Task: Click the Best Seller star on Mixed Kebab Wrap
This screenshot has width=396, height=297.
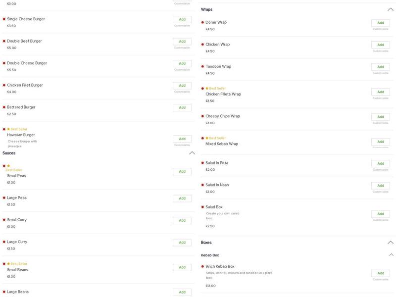Action: 207,138
